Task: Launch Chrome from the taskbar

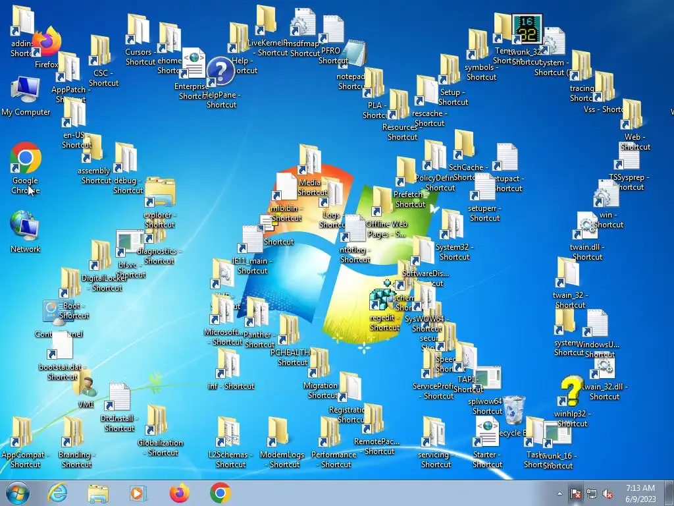Action: [x=220, y=493]
